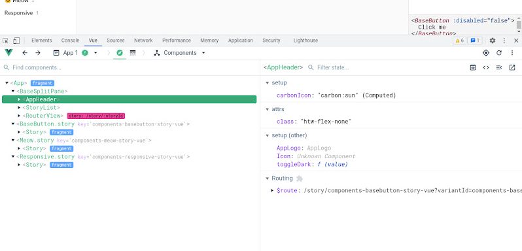Expand the RouterView node arrow
The width and height of the screenshot is (522, 251).
tap(19, 116)
